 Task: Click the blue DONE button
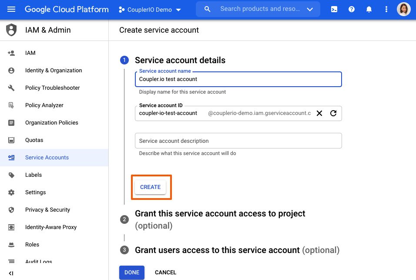(x=132, y=273)
